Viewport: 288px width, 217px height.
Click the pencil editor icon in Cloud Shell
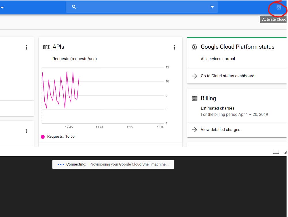286,152
